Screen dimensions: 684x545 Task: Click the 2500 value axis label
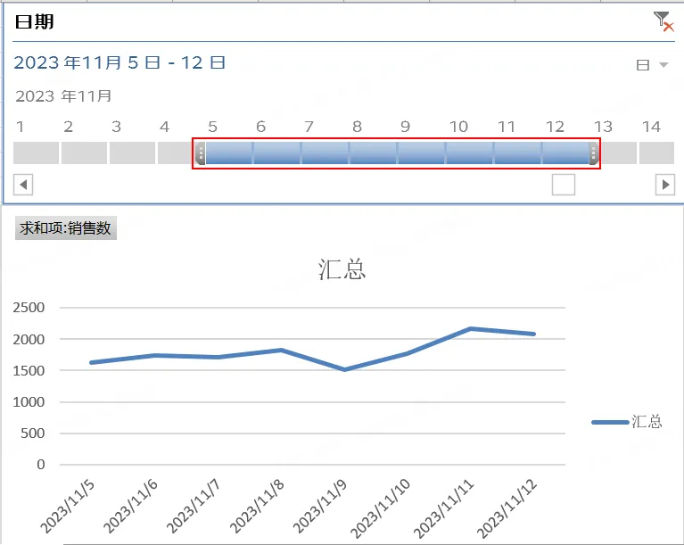pos(29,308)
